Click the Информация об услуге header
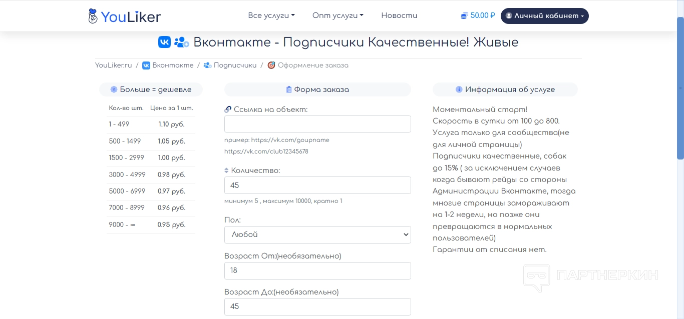The height and width of the screenshot is (319, 684). 505,89
